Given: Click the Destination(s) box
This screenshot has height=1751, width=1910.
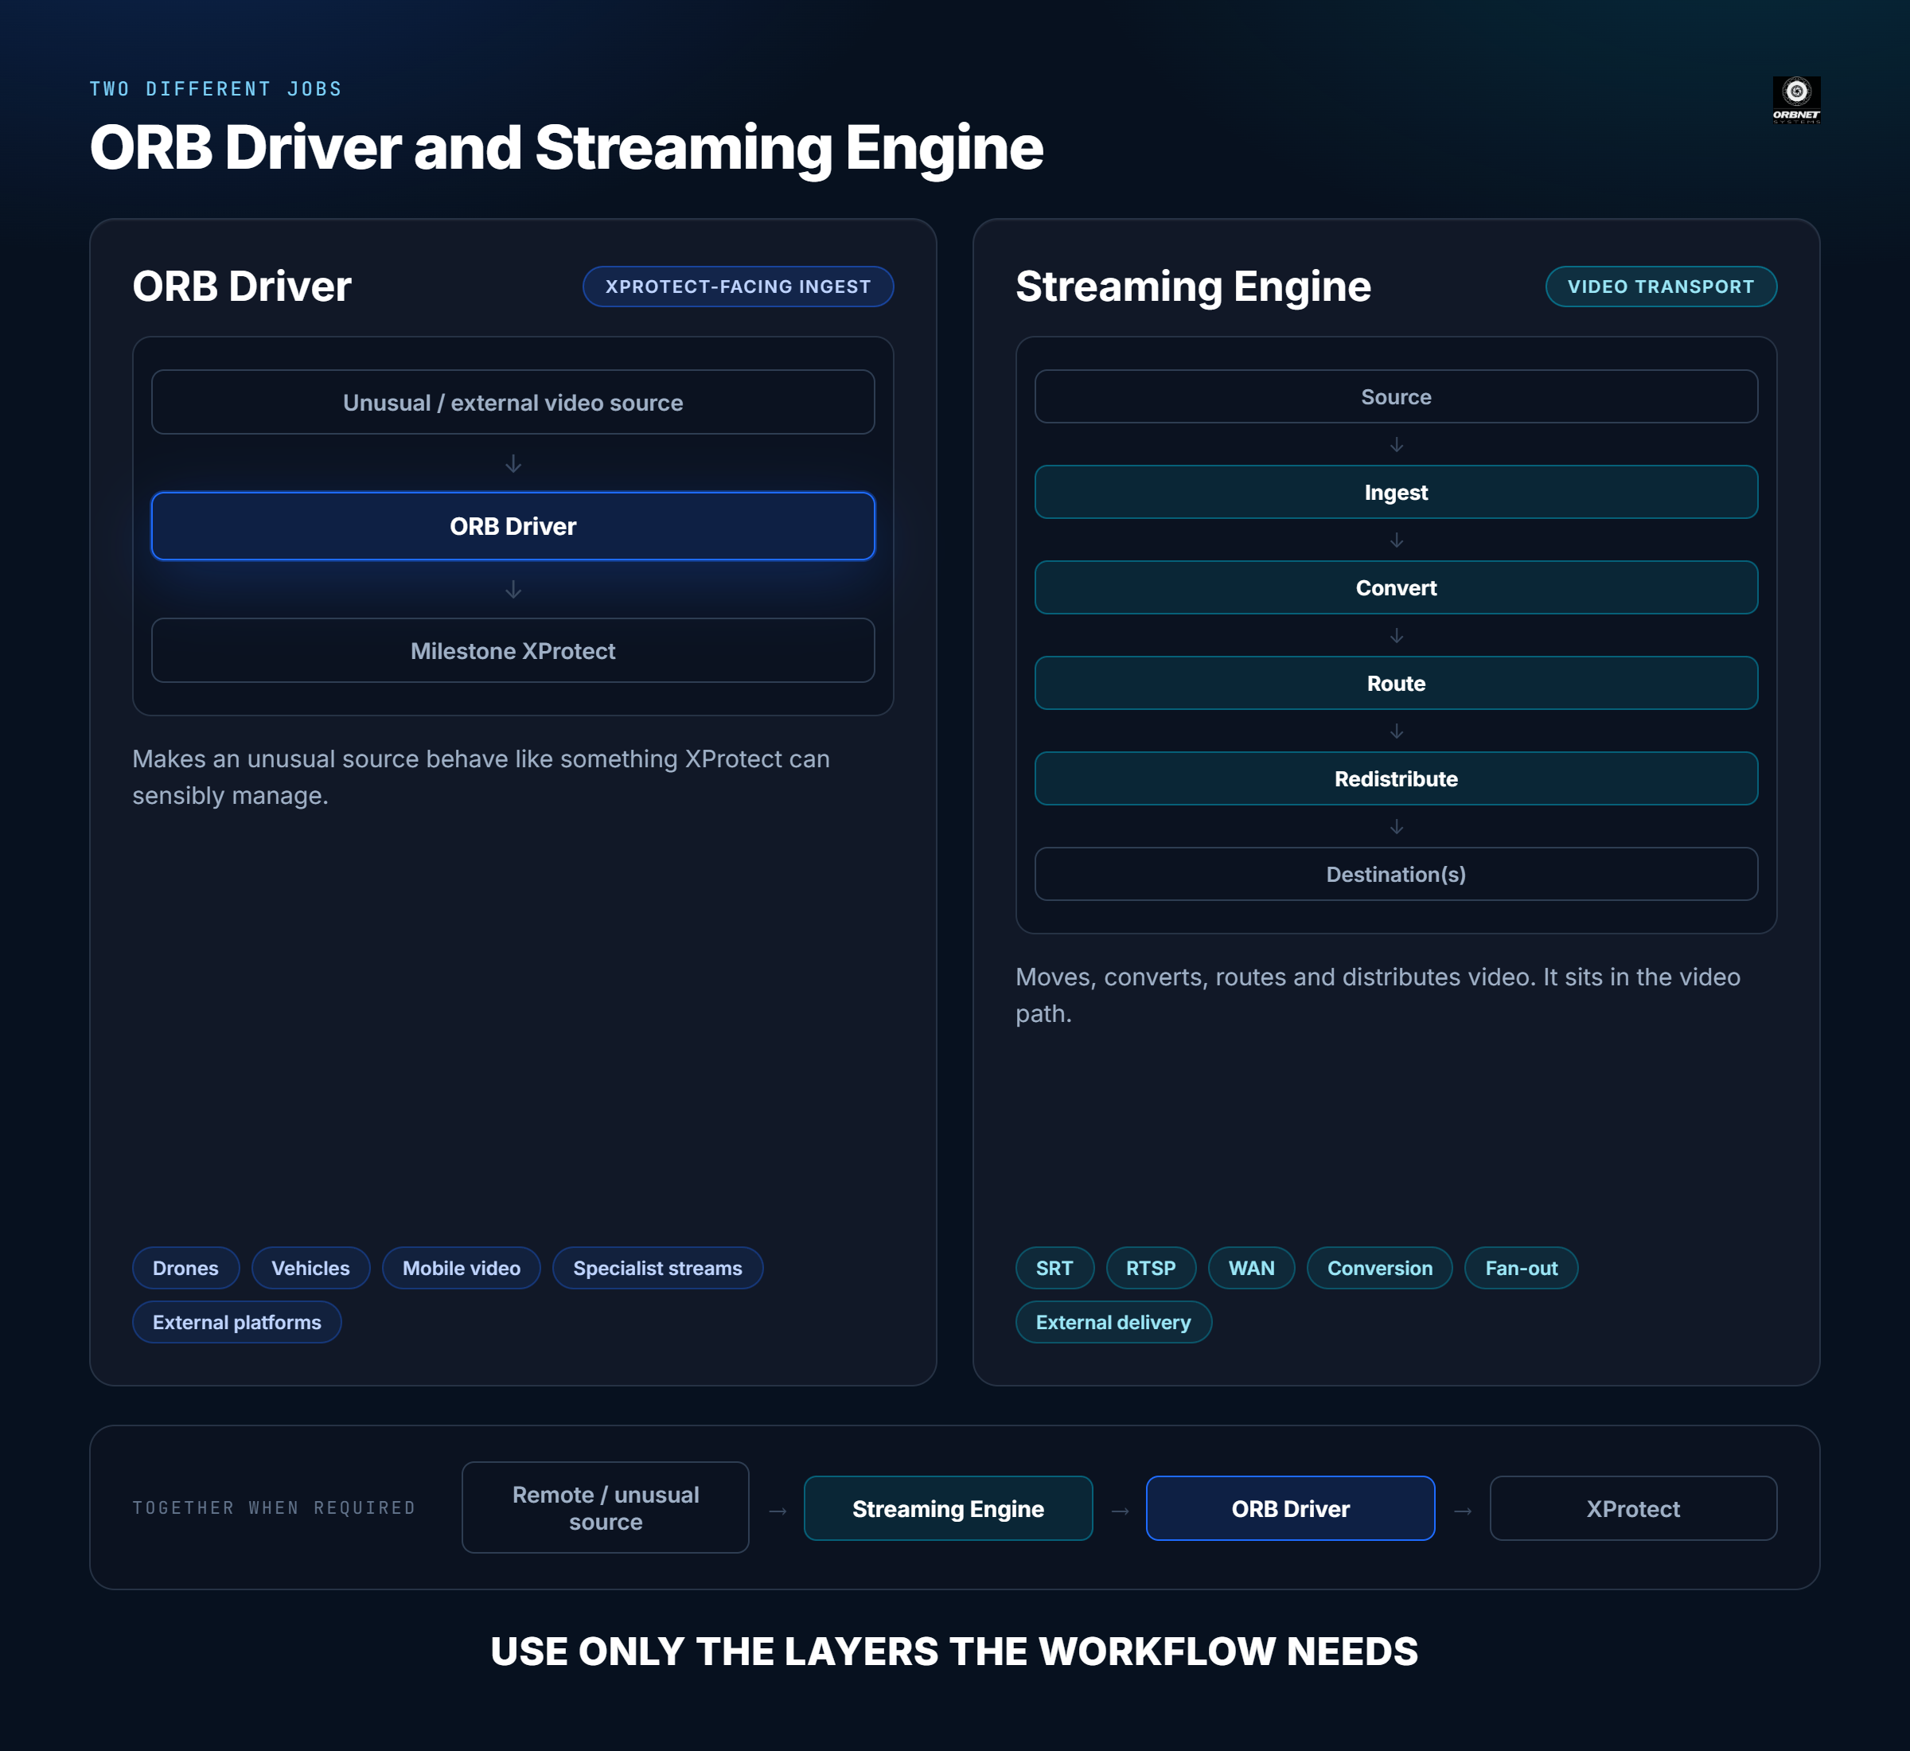Looking at the screenshot, I should (x=1396, y=874).
